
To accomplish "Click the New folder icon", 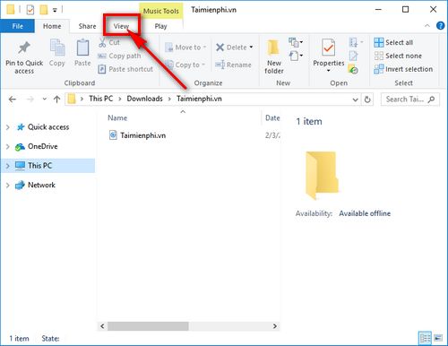I will pos(273,48).
